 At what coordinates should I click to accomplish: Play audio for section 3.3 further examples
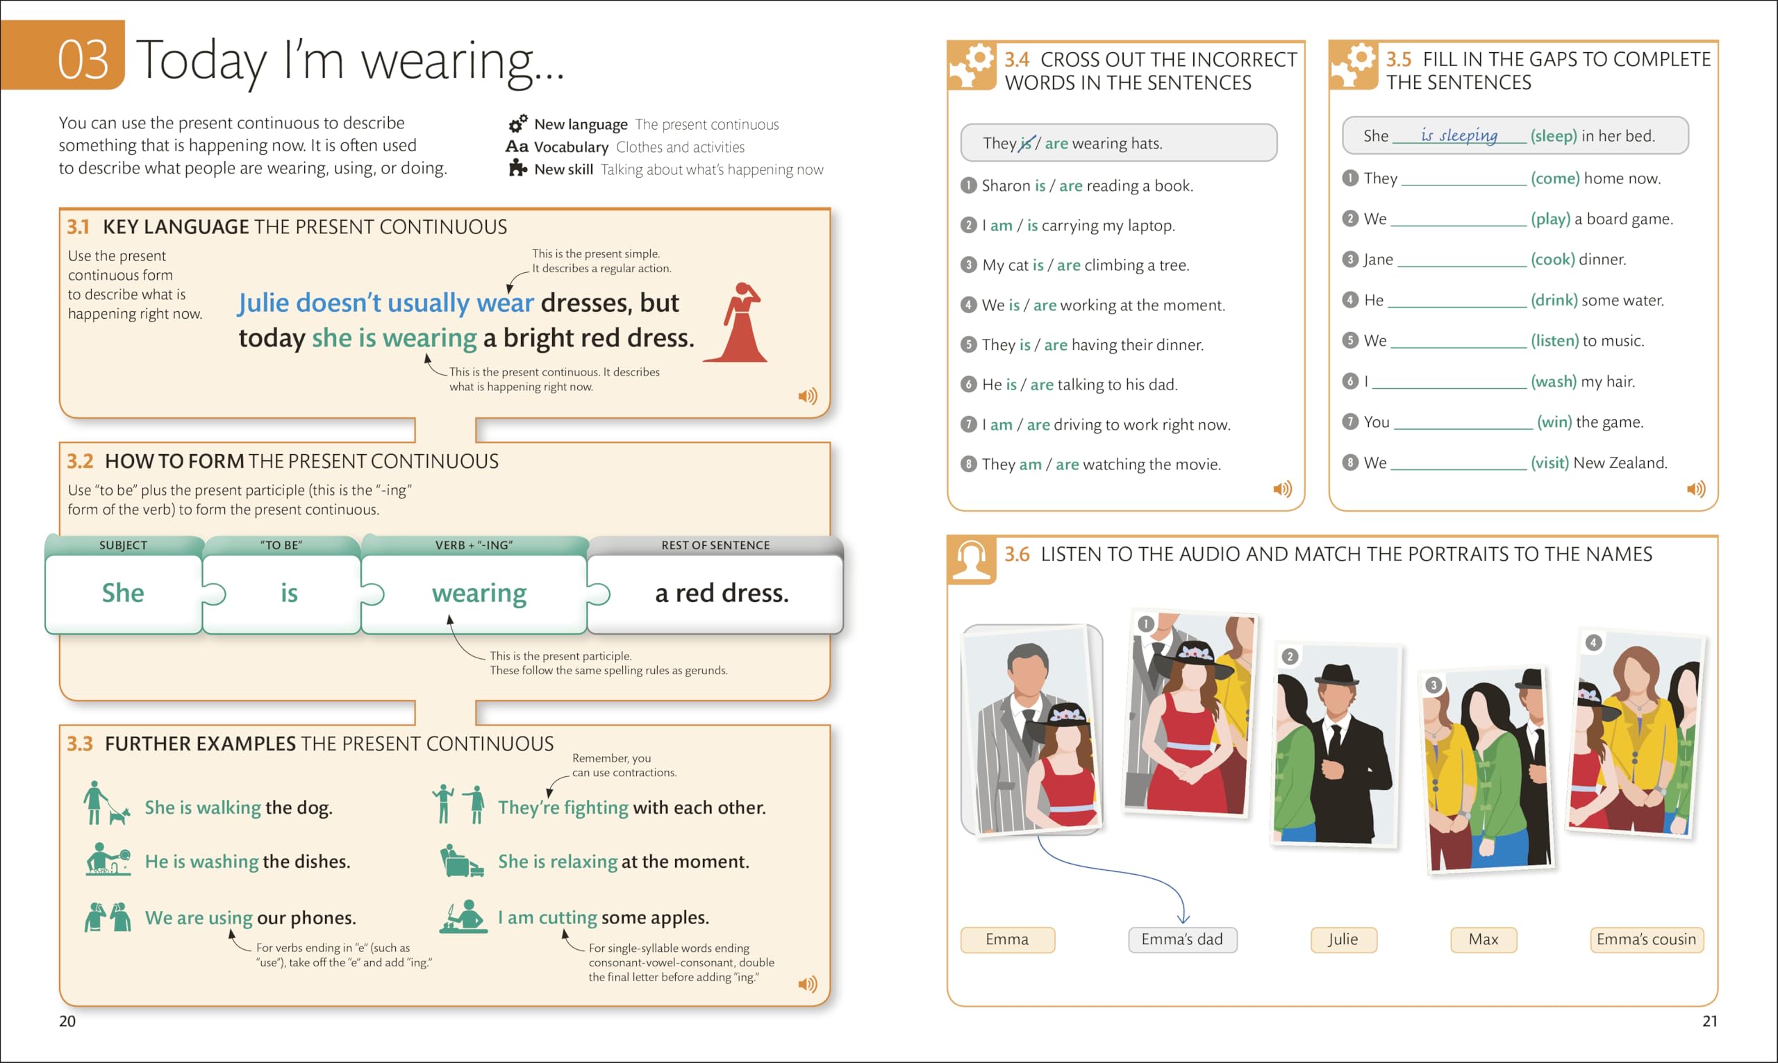[x=807, y=985]
